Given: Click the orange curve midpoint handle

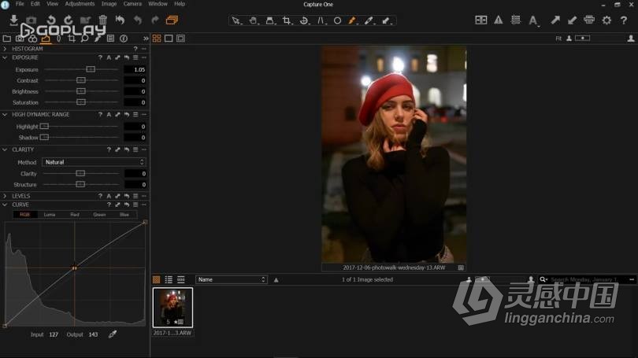Looking at the screenshot, I should pos(75,268).
